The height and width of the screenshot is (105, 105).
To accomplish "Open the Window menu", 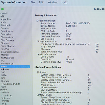I will 52,2.
